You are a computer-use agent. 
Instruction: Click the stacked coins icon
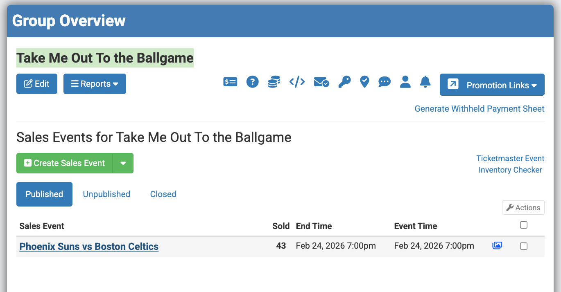point(274,82)
